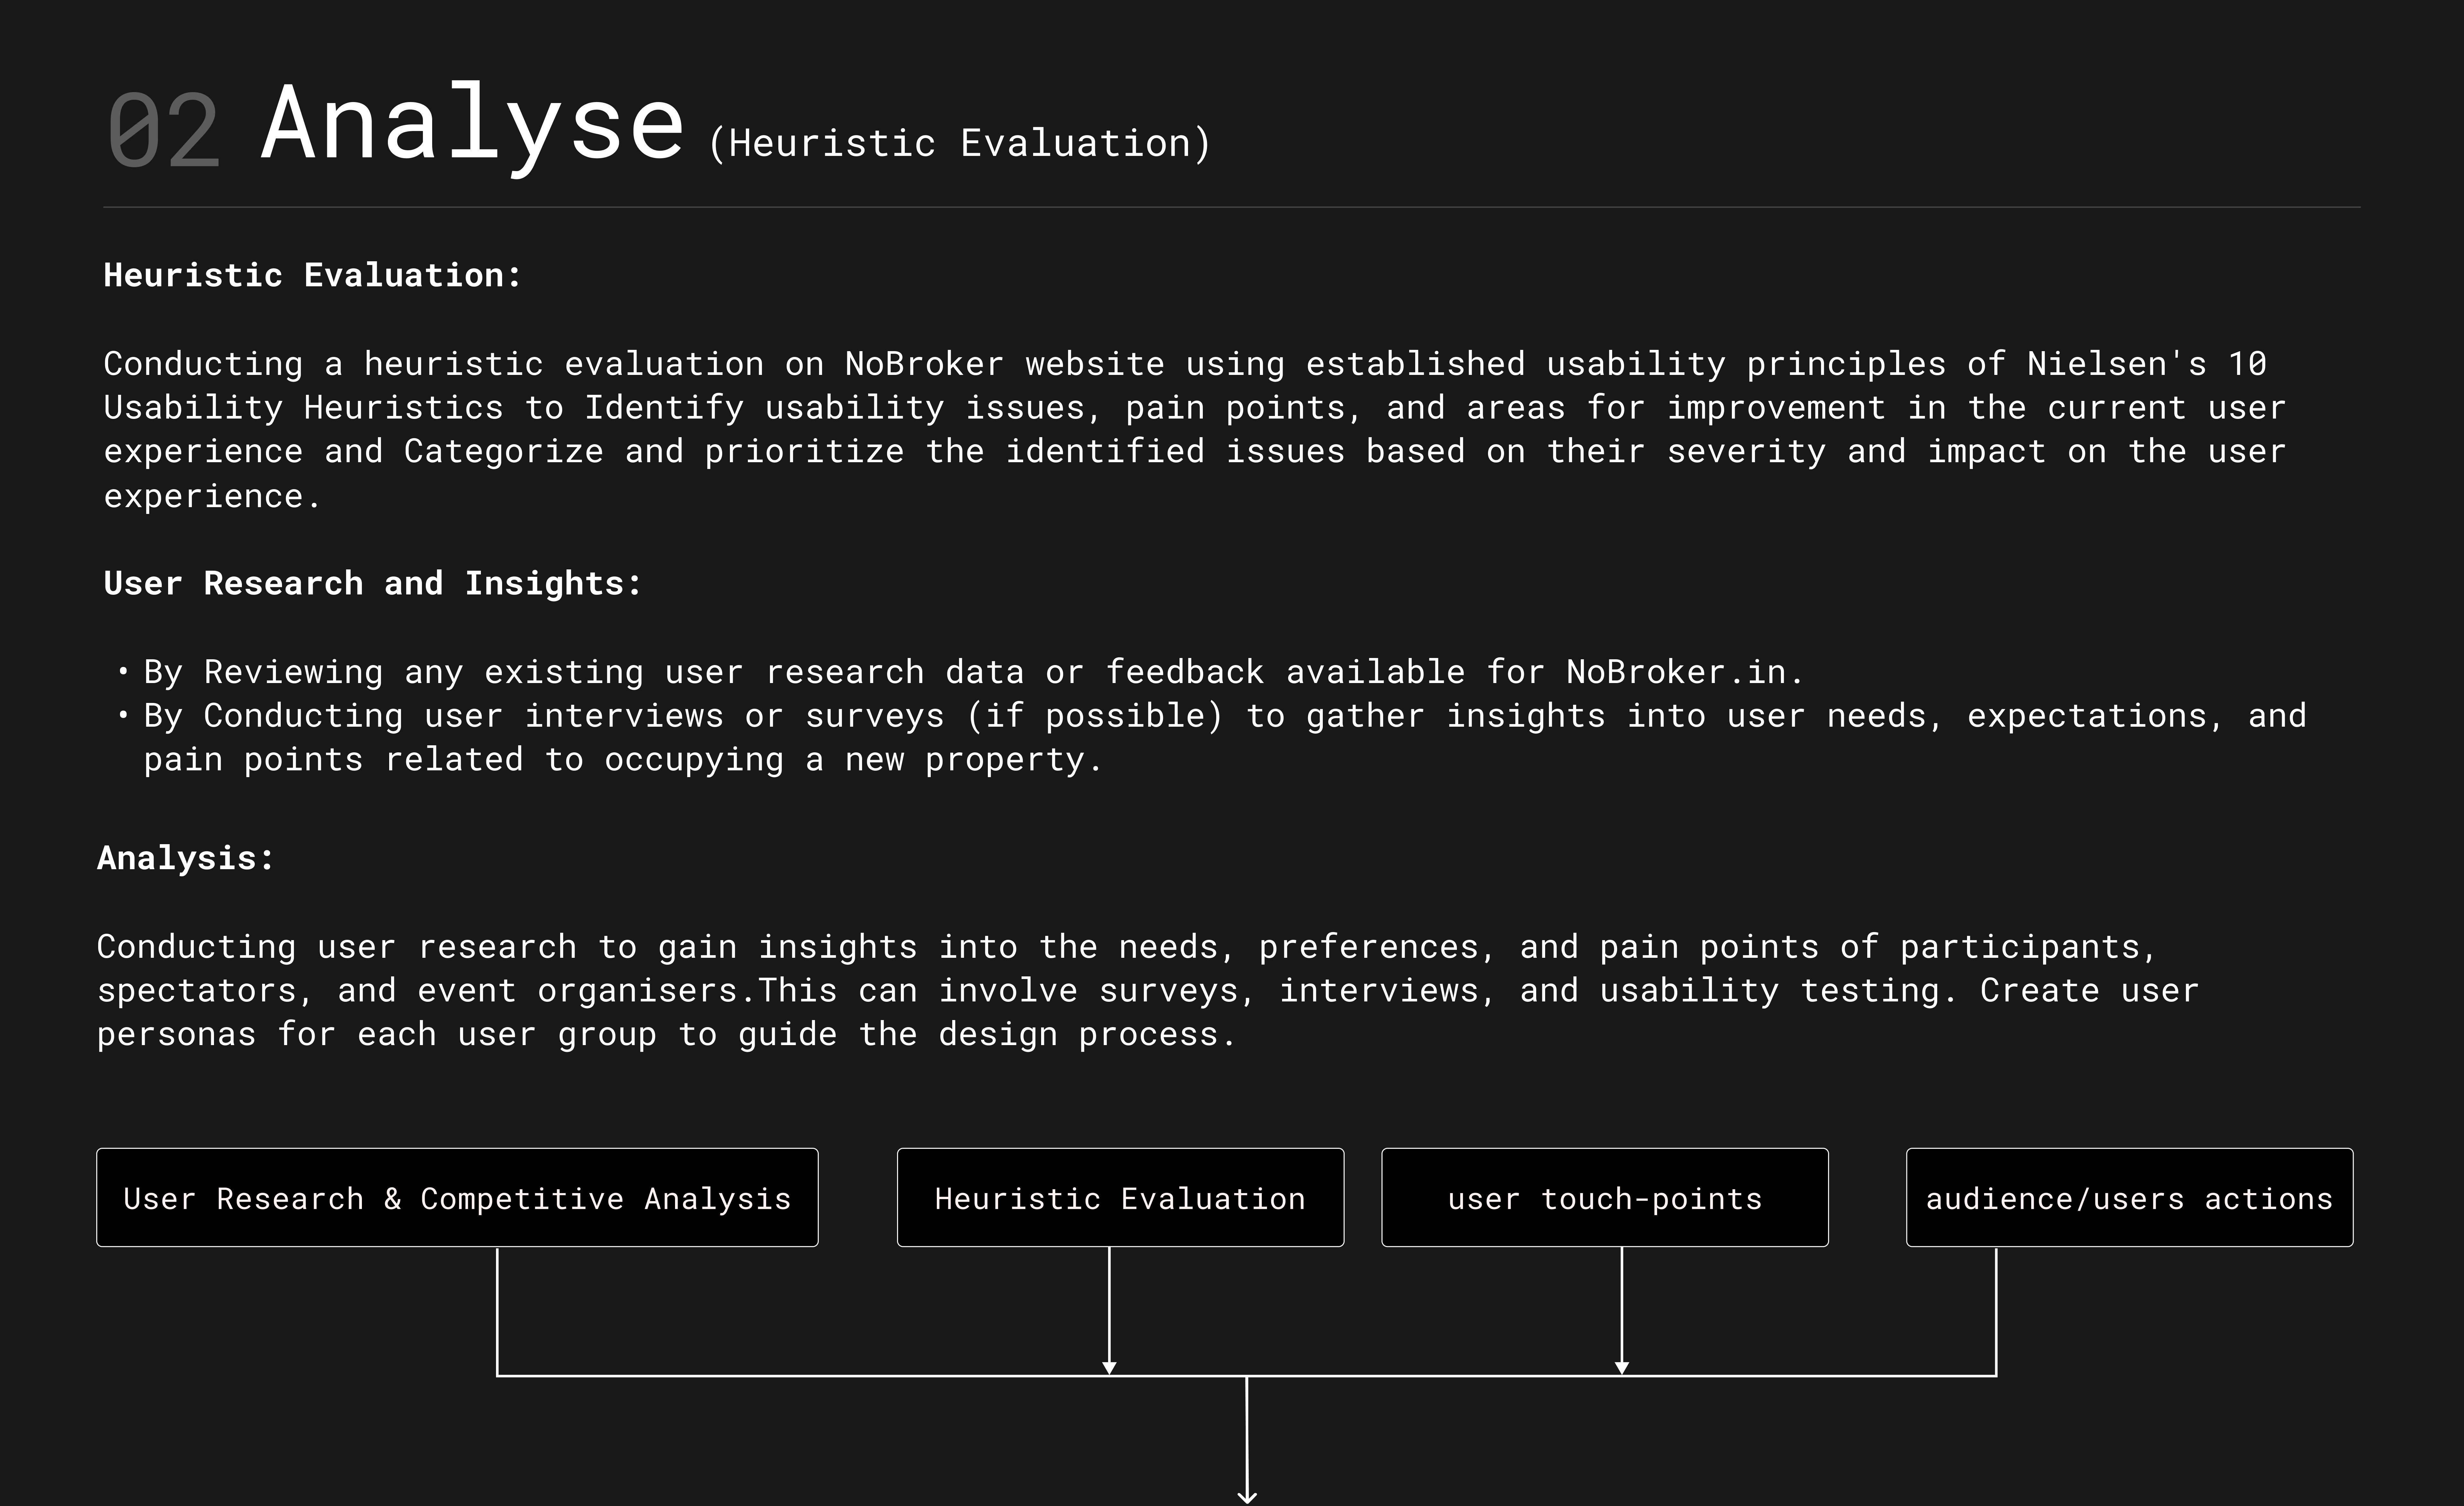Click the horizontal divider line under the title
Screen dimensions: 2464x1506
coord(1232,207)
